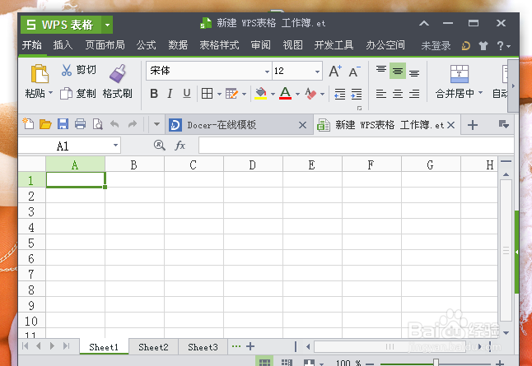Add a new sheet with plus button
532x366 pixels.
(x=250, y=346)
